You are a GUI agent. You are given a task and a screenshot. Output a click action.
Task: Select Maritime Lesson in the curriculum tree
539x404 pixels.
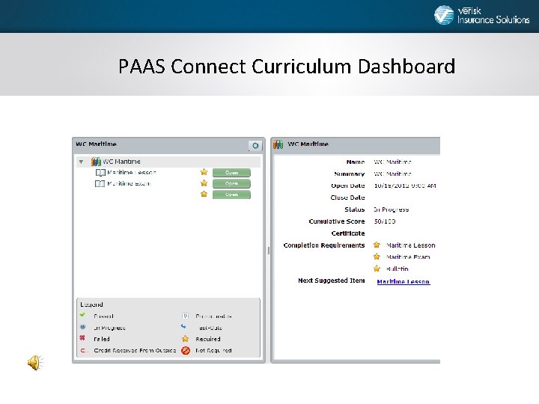tap(132, 173)
